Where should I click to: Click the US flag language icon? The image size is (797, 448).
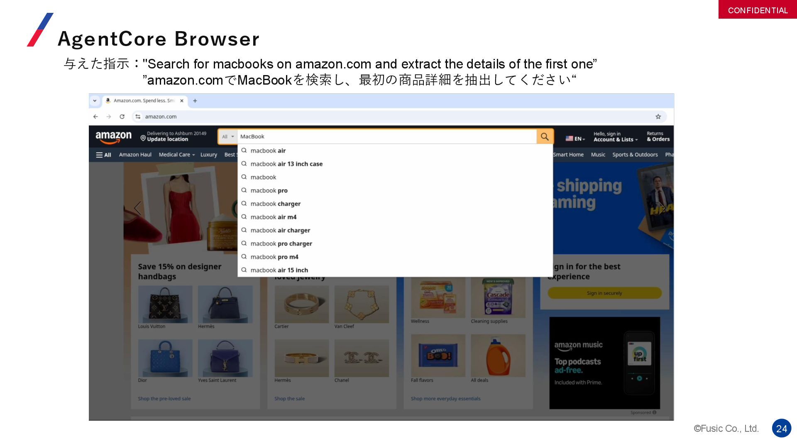click(x=569, y=139)
